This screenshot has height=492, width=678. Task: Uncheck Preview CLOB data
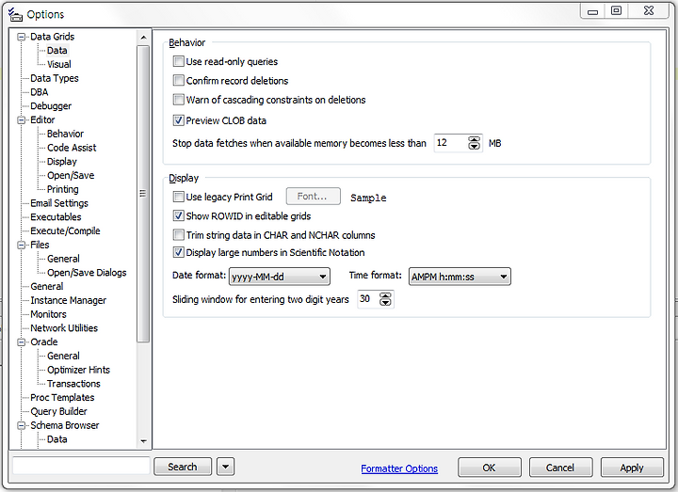pos(179,120)
